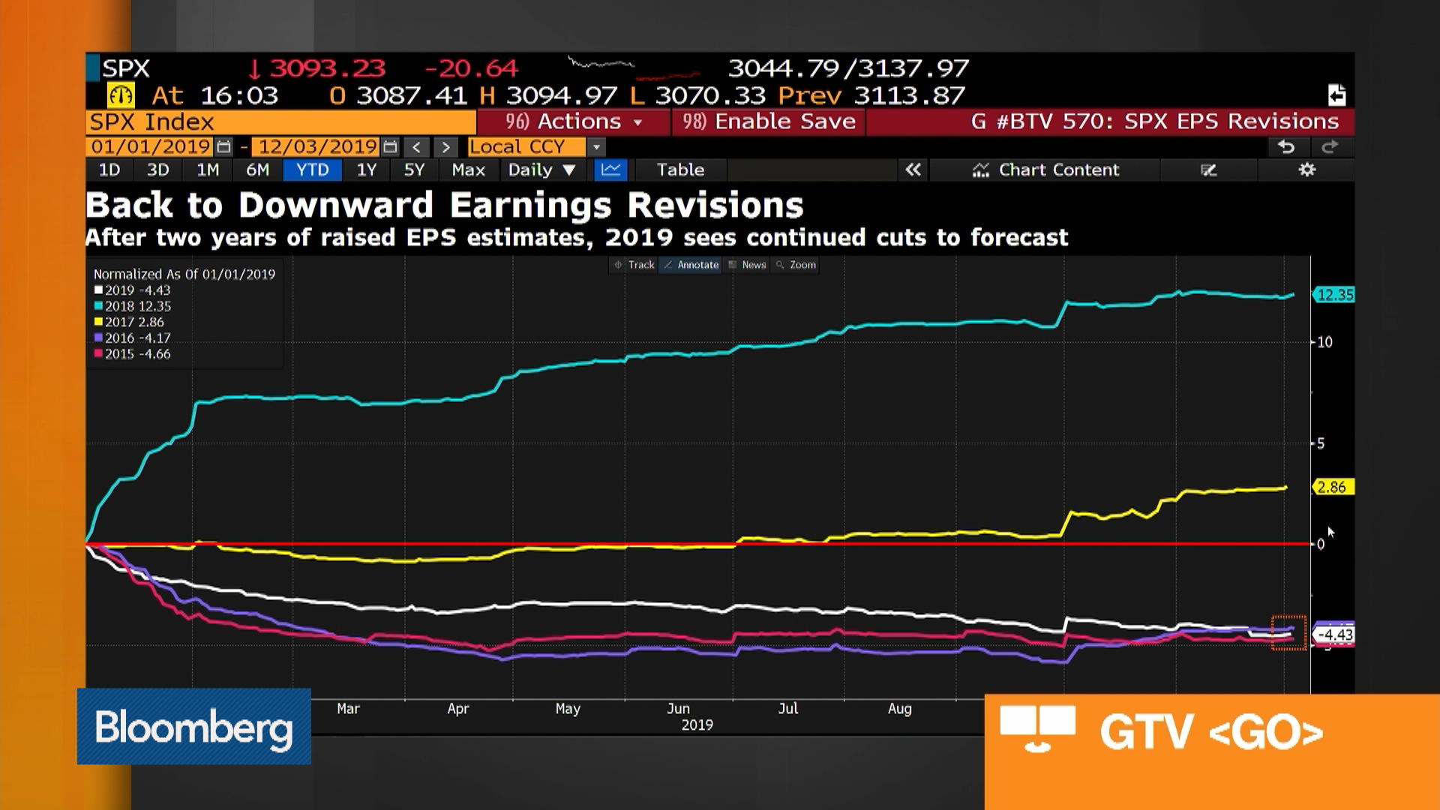Select the 3D range tab
1440x810 pixels.
(x=157, y=170)
